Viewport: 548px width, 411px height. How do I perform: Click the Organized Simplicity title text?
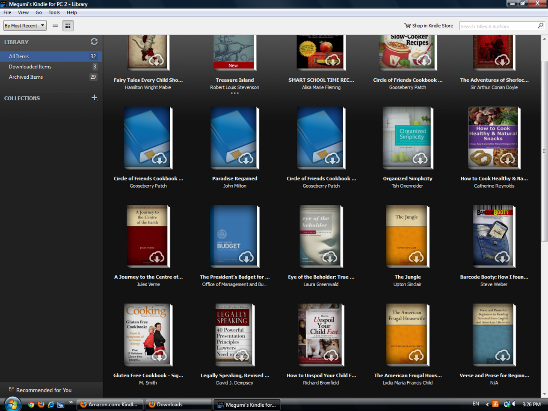click(408, 178)
